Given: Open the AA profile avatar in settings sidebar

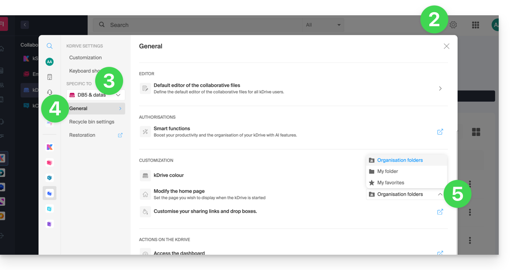Looking at the screenshot, I should pos(50,62).
